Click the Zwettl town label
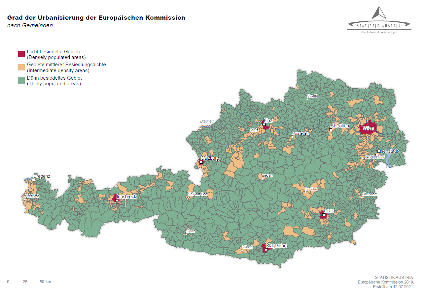421x296 pixels. coord(312,96)
